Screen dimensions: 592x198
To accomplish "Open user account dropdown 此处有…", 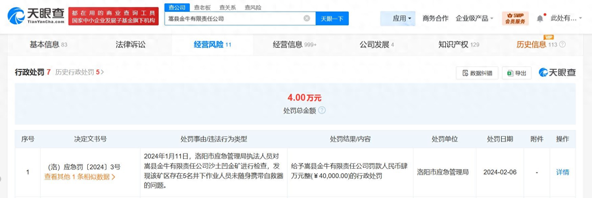I will coord(566,18).
